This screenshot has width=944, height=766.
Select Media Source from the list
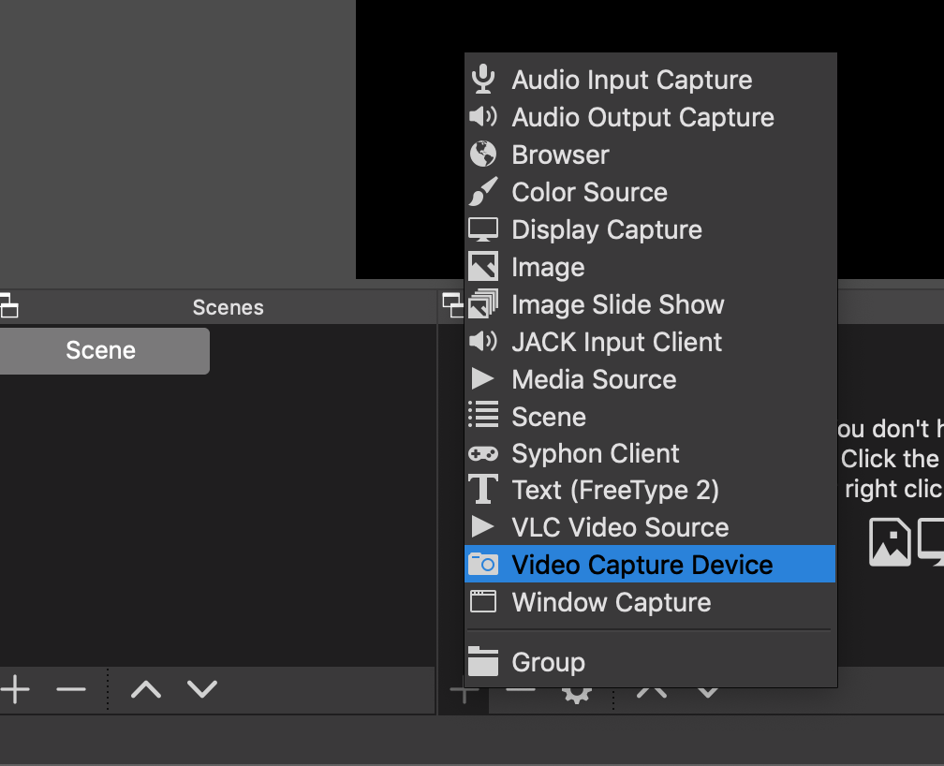[x=593, y=379]
